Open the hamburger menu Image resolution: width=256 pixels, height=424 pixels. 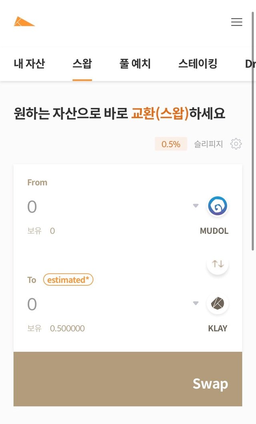point(236,22)
